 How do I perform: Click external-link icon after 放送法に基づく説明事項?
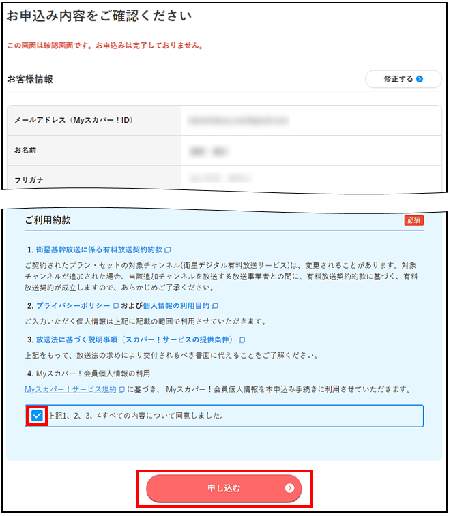(242, 339)
